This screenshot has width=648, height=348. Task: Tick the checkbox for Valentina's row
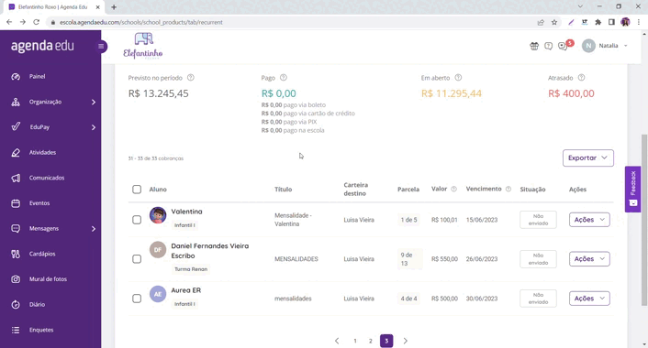click(137, 220)
